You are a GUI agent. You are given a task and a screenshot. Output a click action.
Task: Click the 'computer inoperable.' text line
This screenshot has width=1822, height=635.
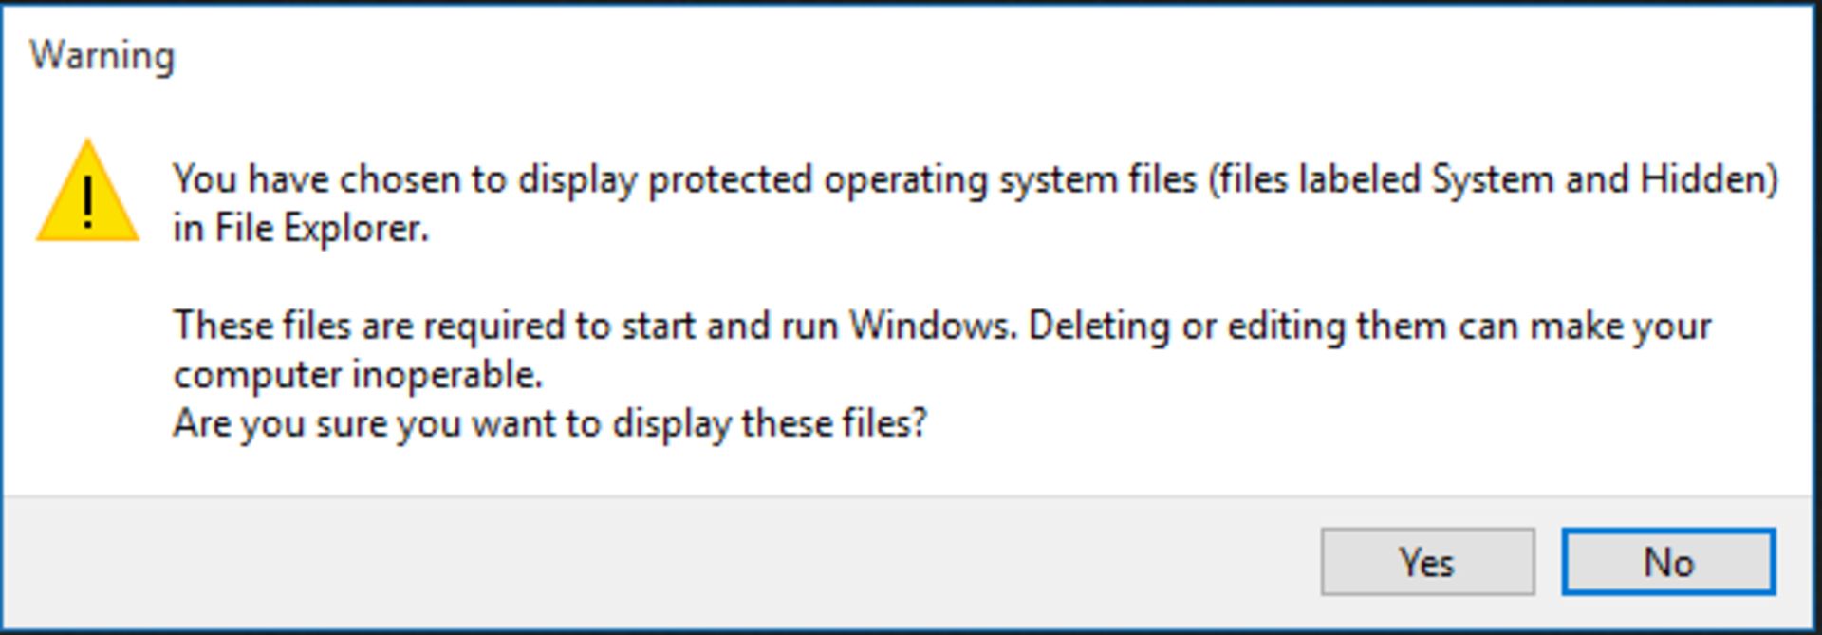(x=358, y=375)
